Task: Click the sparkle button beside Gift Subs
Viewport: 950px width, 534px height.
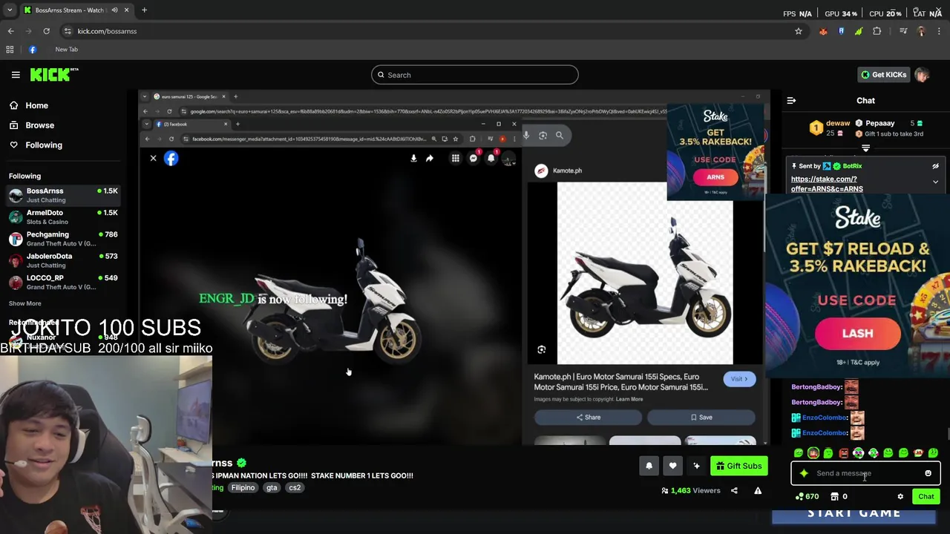Action: (696, 466)
